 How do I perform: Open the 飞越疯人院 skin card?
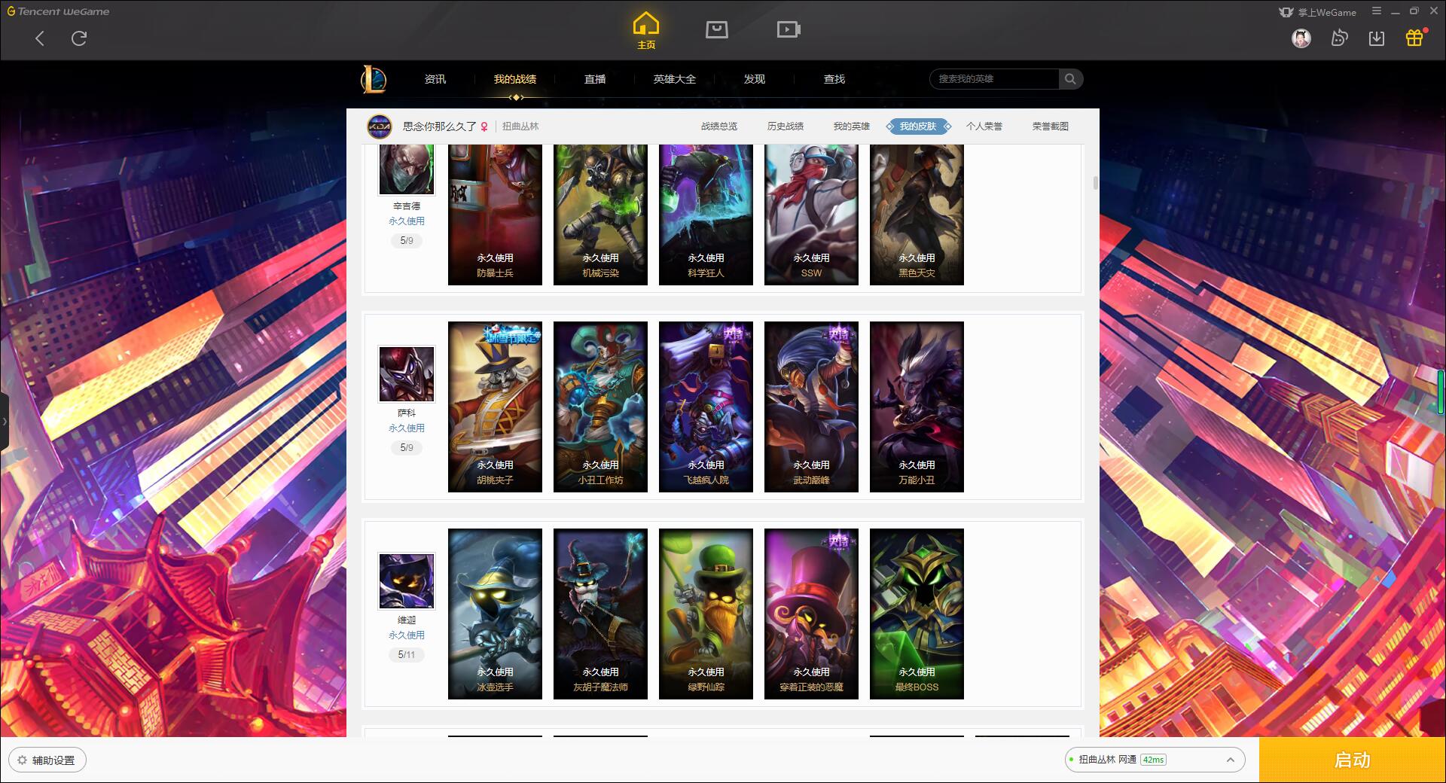point(706,407)
